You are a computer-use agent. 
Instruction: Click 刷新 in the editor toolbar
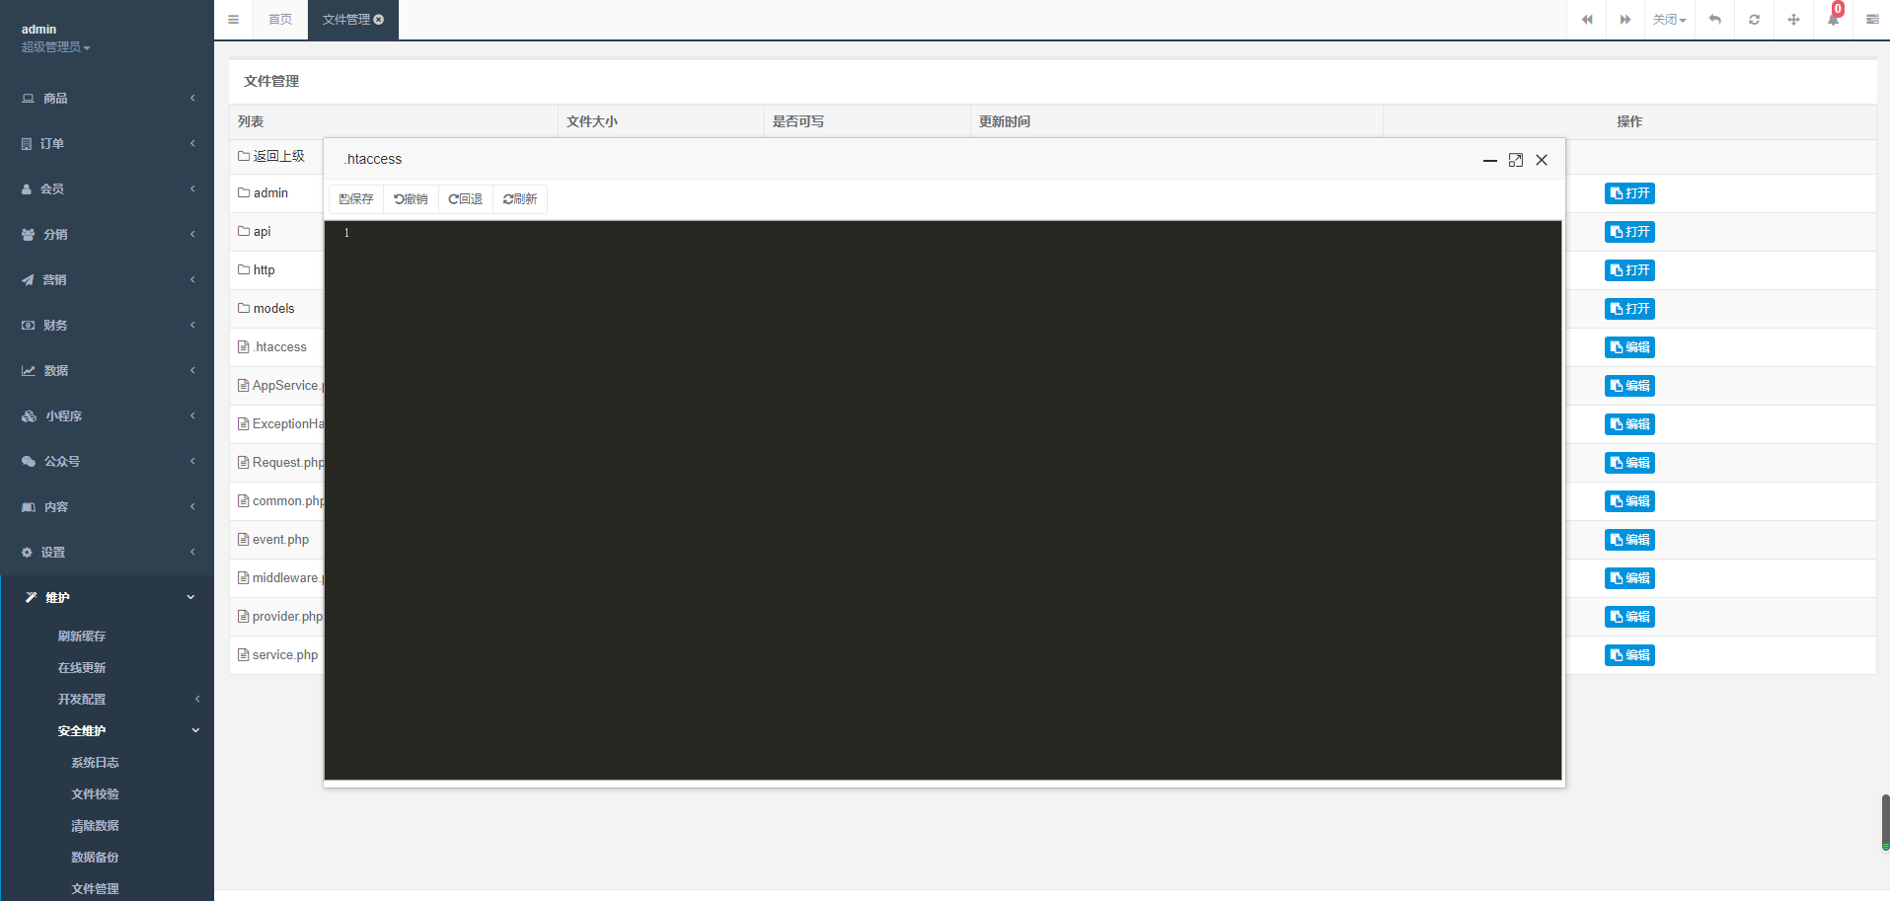click(x=519, y=199)
